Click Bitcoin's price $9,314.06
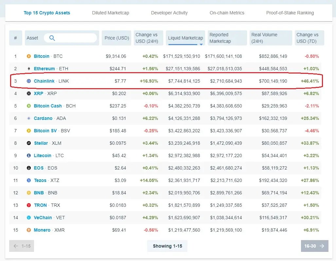Image resolution: width=336 pixels, height=261 pixels. tap(116, 56)
